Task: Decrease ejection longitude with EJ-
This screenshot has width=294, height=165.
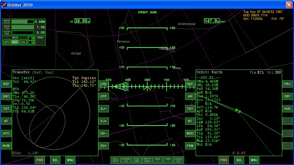Action: (104, 109)
